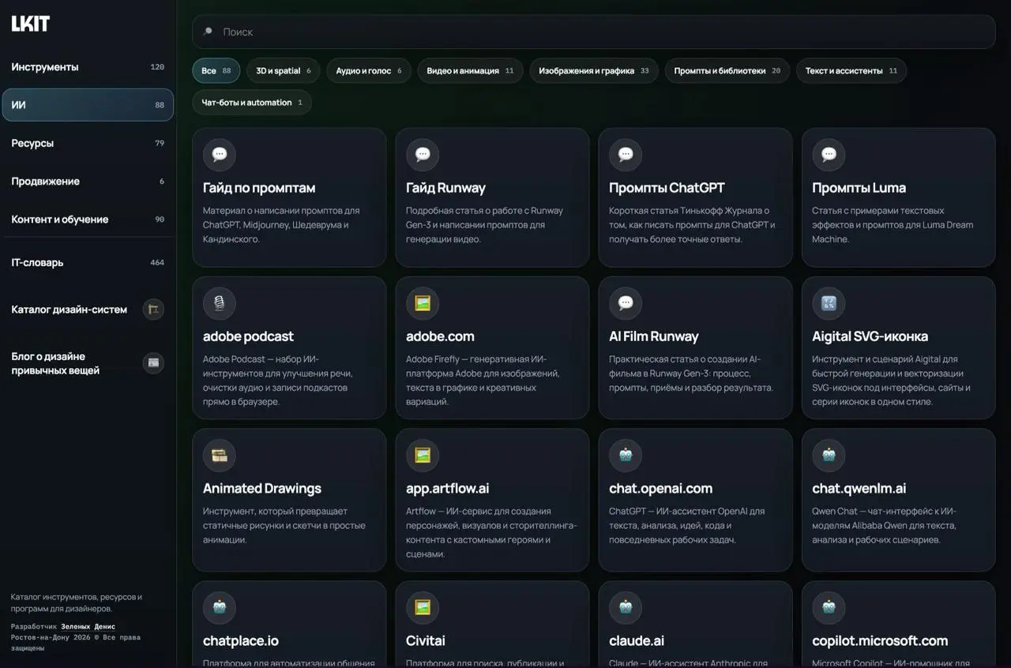Click the microphone icon on adobe podcast card

tap(220, 303)
